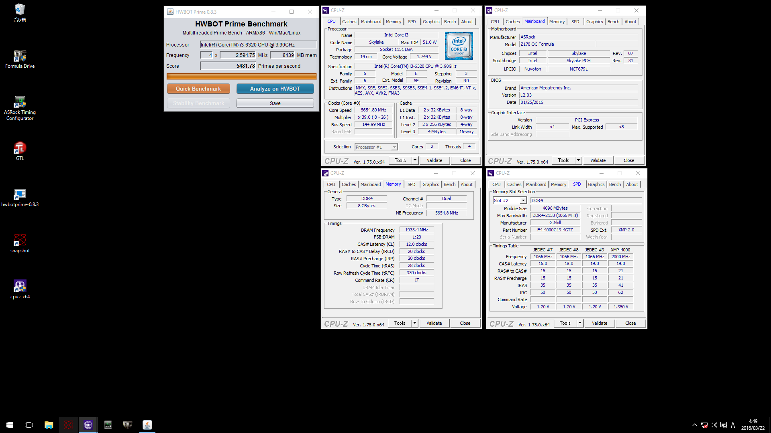The width and height of the screenshot is (771, 433).
Task: Open the Formula Drive desktop icon
Action: coord(20,59)
